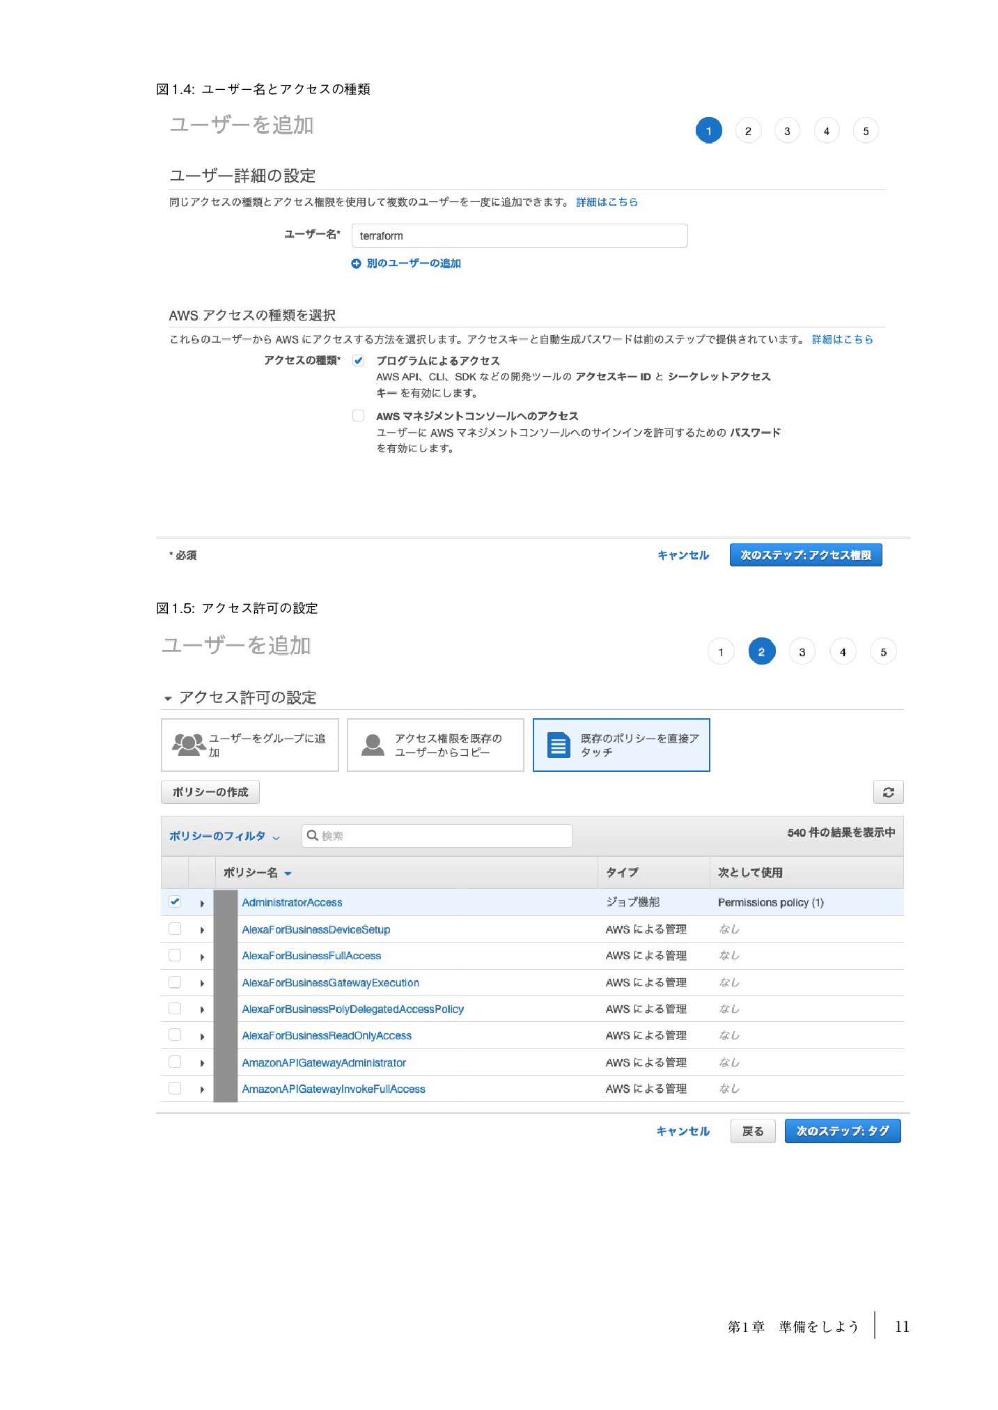
Task: Go to step 1 in the second wizard
Action: click(x=721, y=651)
